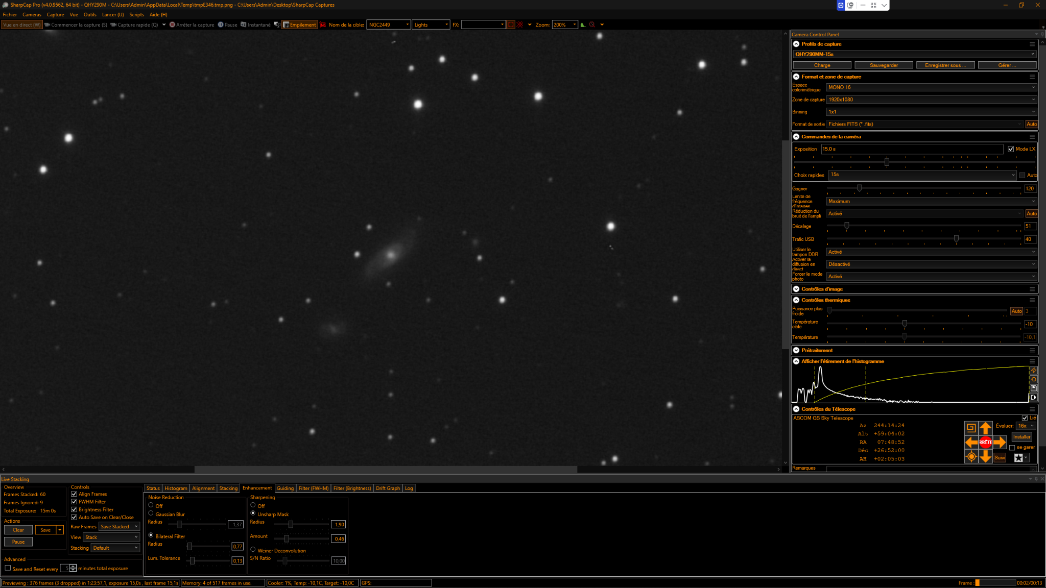Click the reset stretch icon by histogram
Image resolution: width=1046 pixels, height=588 pixels.
pyautogui.click(x=1033, y=379)
